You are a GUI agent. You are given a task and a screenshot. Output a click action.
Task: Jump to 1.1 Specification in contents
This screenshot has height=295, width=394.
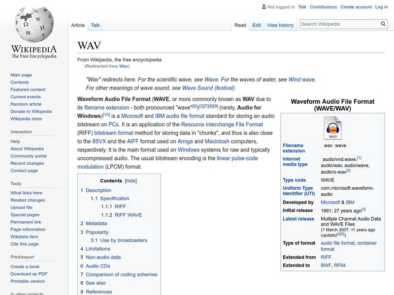(x=115, y=198)
